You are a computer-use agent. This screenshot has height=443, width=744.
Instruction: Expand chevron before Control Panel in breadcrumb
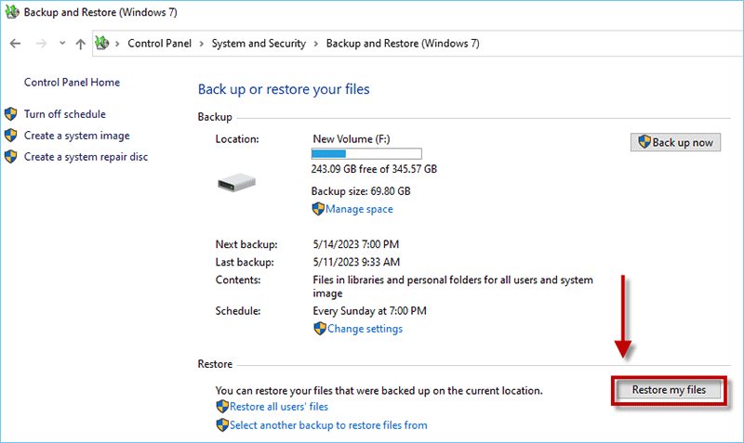tap(117, 44)
